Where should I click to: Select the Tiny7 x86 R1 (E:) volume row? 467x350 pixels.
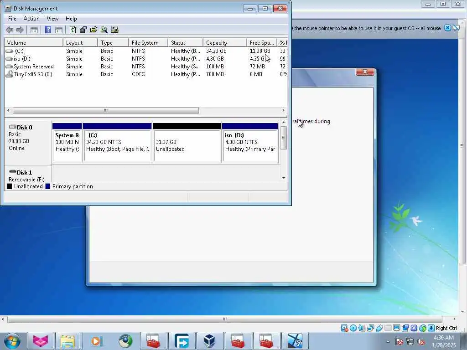[146, 74]
